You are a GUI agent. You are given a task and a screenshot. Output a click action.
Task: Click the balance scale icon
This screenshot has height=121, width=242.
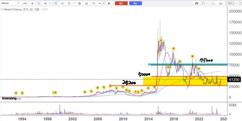(x=94, y=3)
